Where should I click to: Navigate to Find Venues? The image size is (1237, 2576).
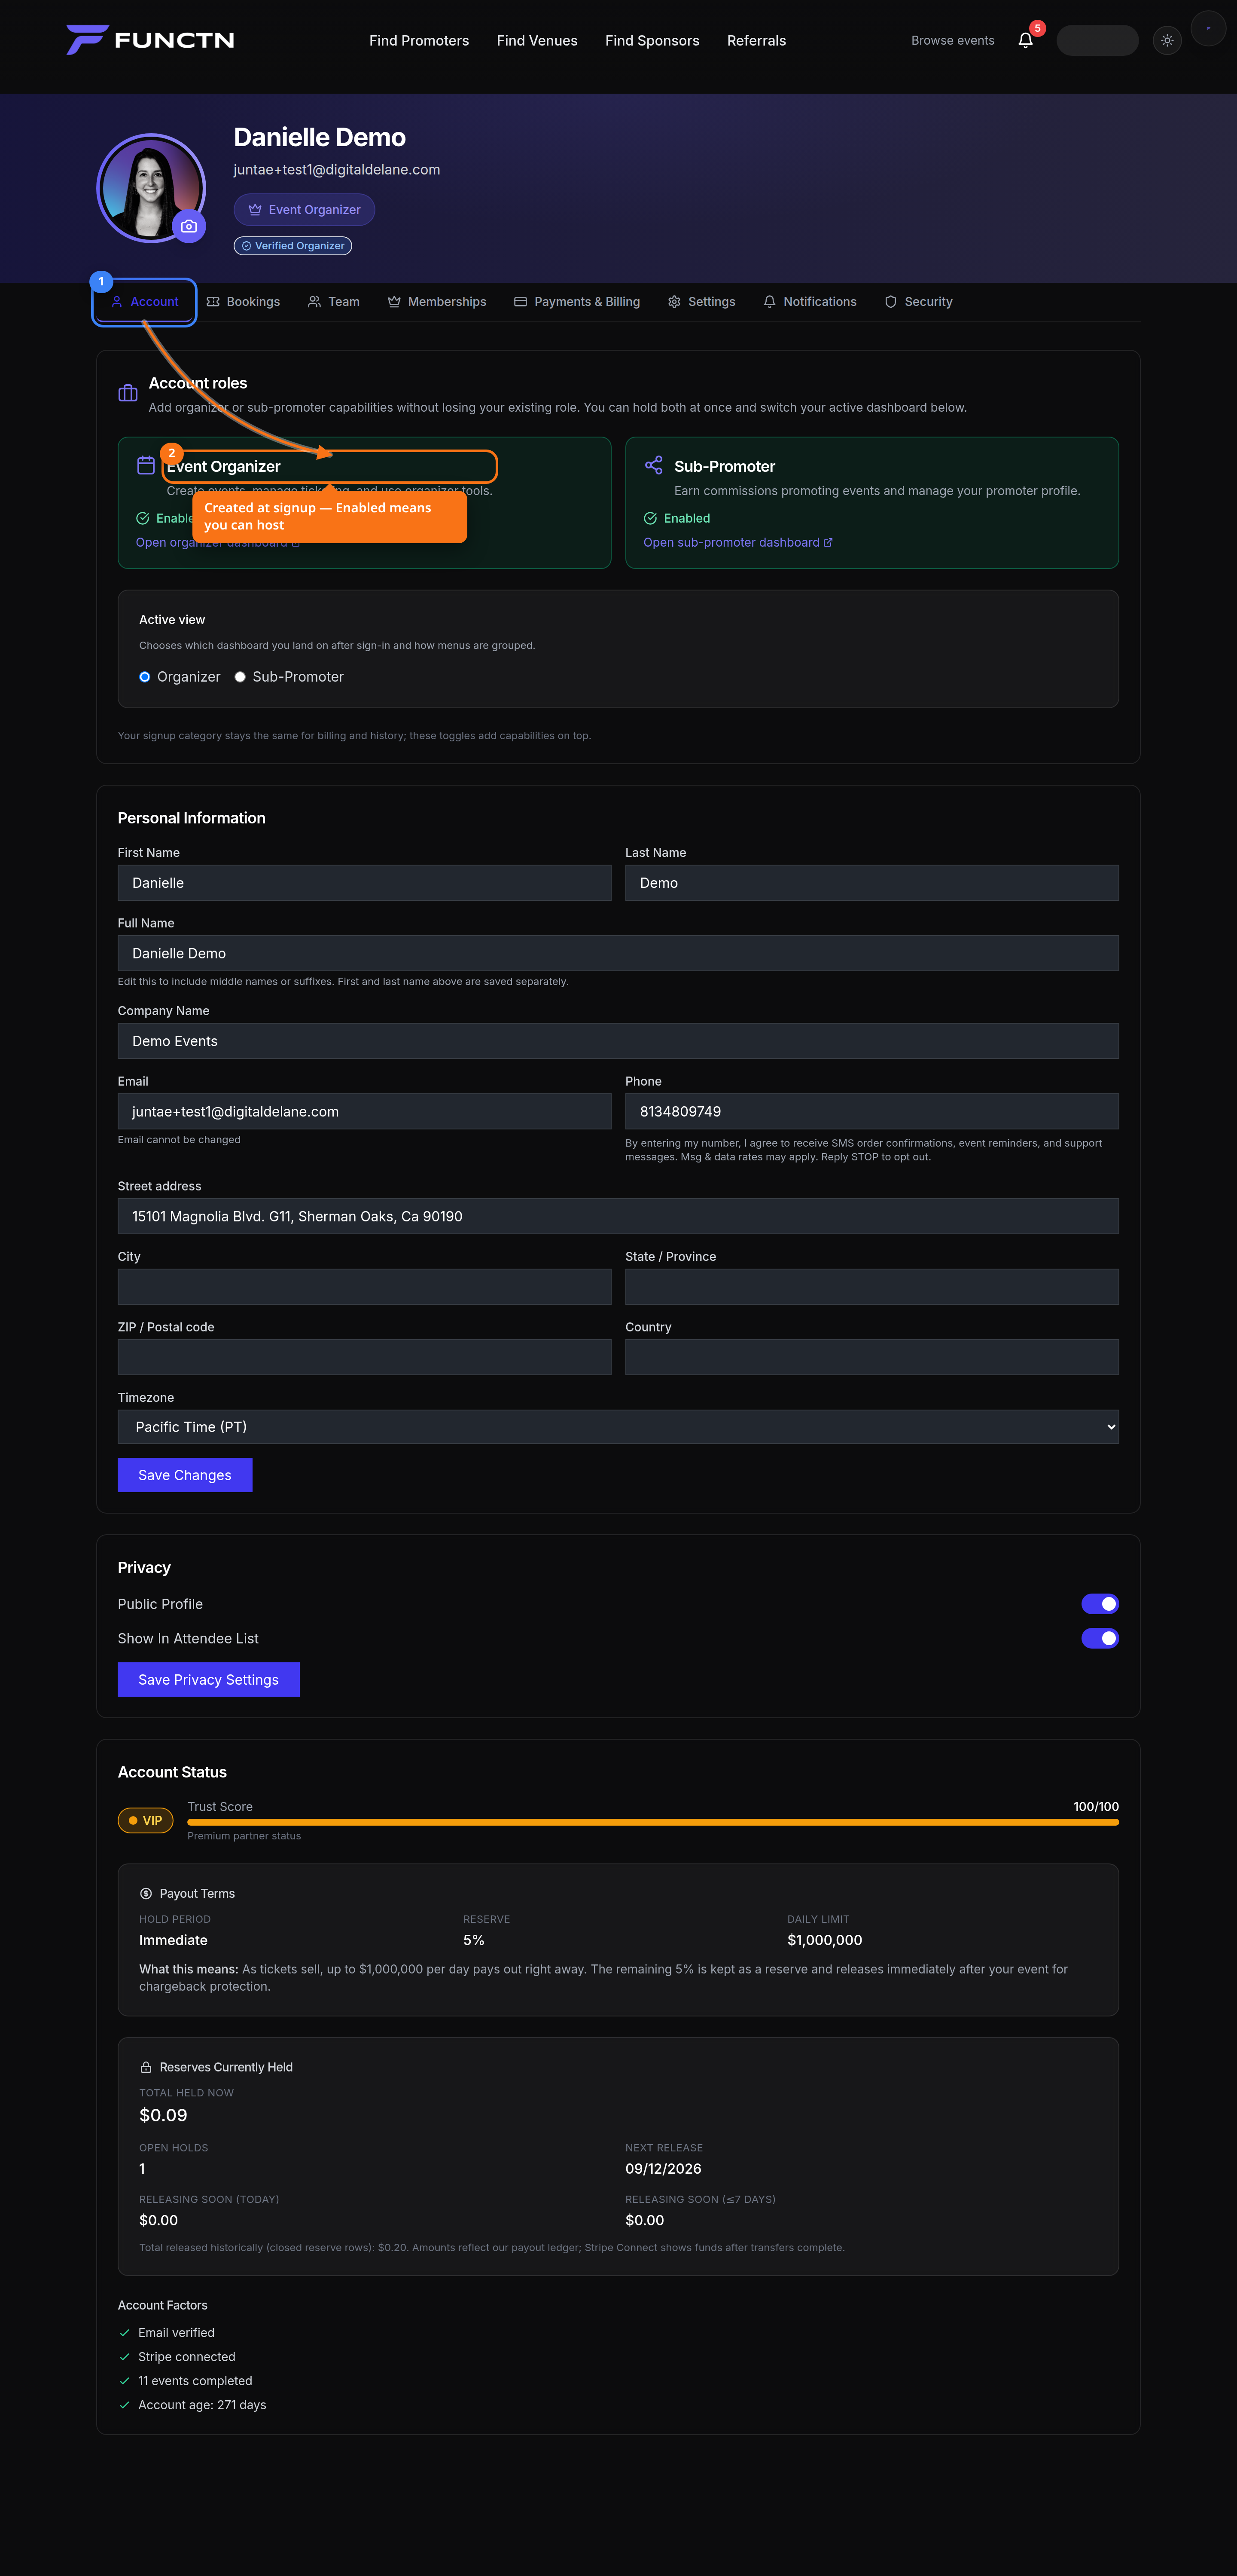[536, 41]
